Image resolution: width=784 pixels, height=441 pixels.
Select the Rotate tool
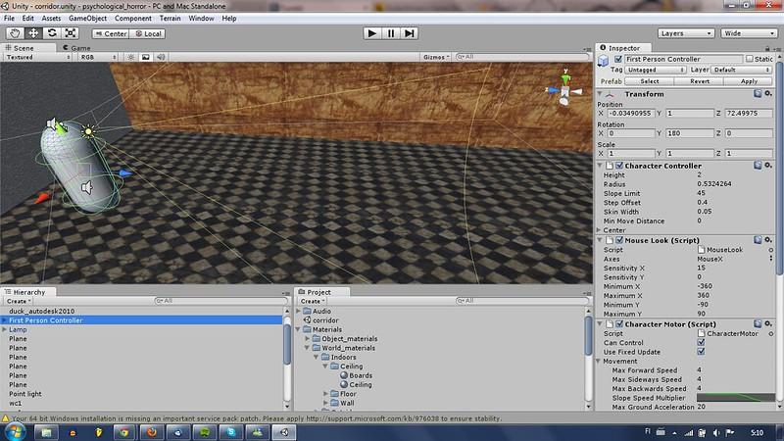pos(53,33)
